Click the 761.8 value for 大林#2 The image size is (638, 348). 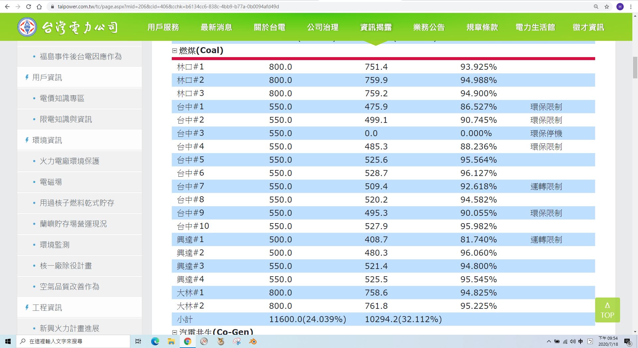click(376, 306)
